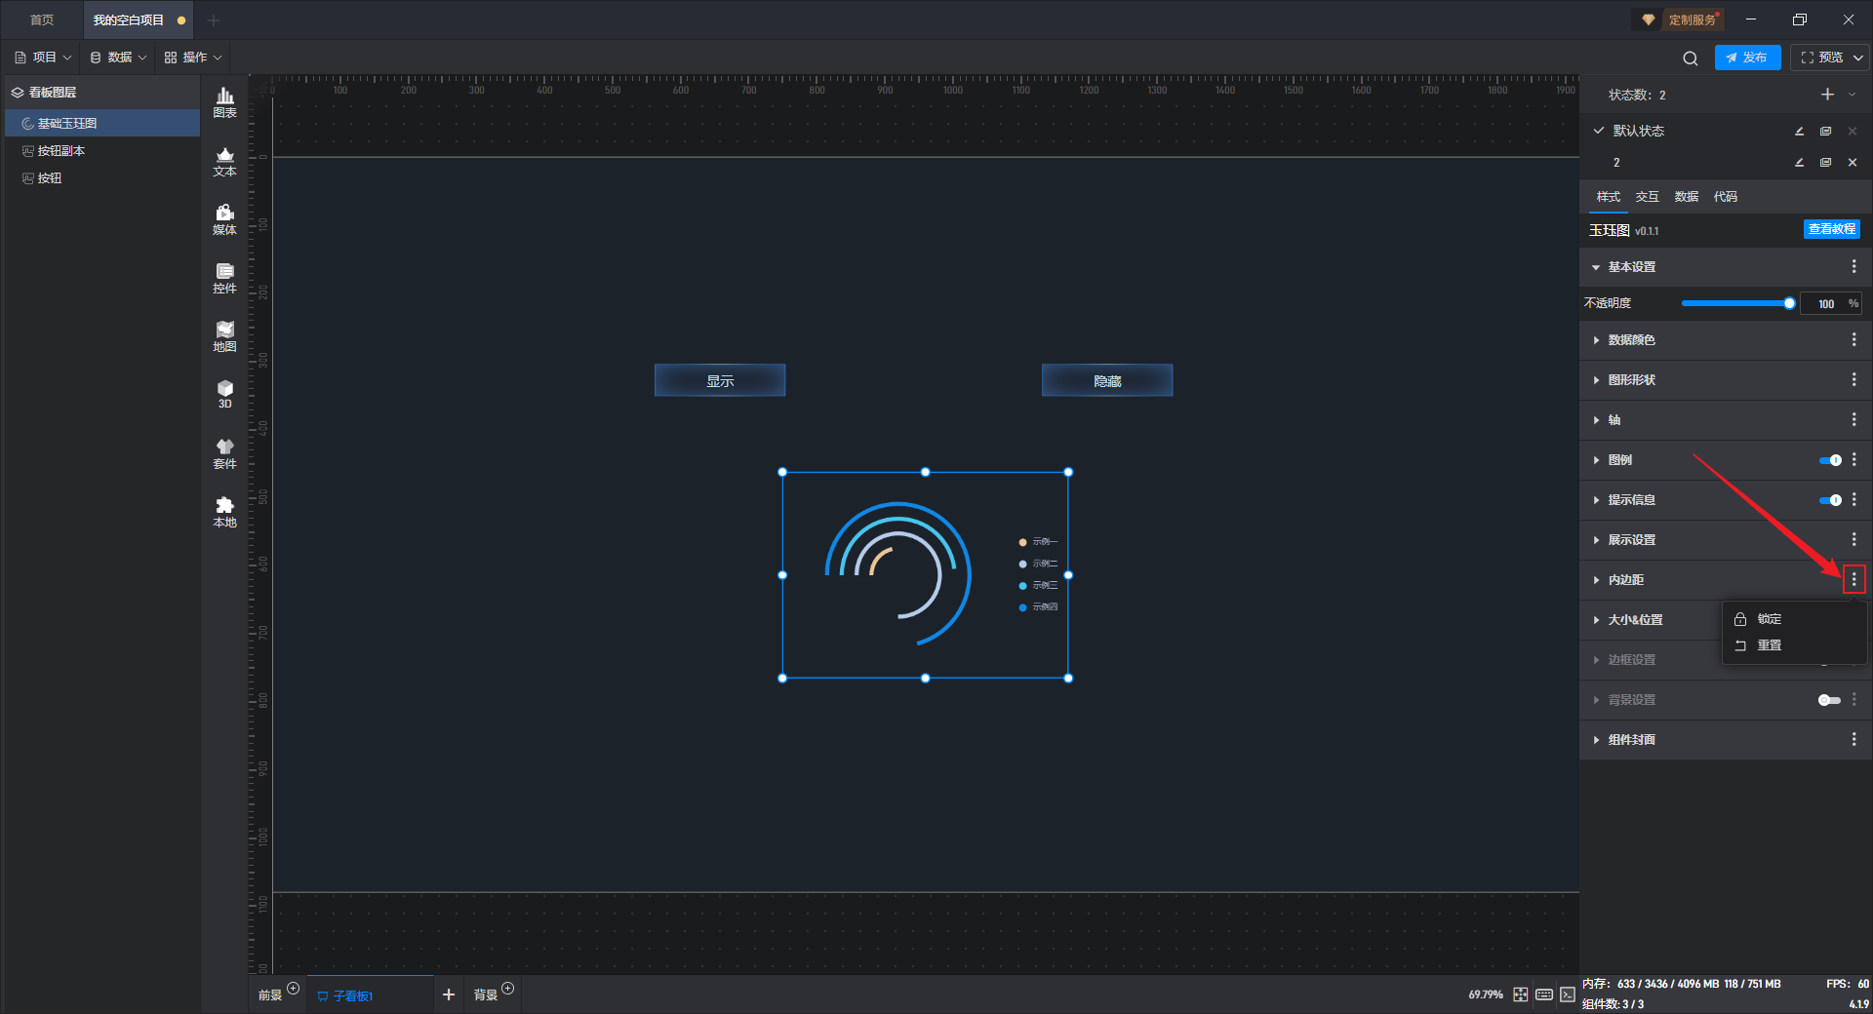Screen dimensions: 1873x1014
Task: Open the 操作 operations menu
Action: 193,58
